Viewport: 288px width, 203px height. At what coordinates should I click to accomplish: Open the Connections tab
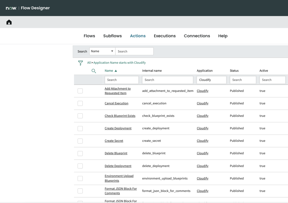click(197, 36)
